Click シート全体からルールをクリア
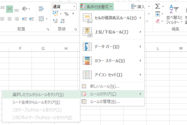 (x=41, y=102)
